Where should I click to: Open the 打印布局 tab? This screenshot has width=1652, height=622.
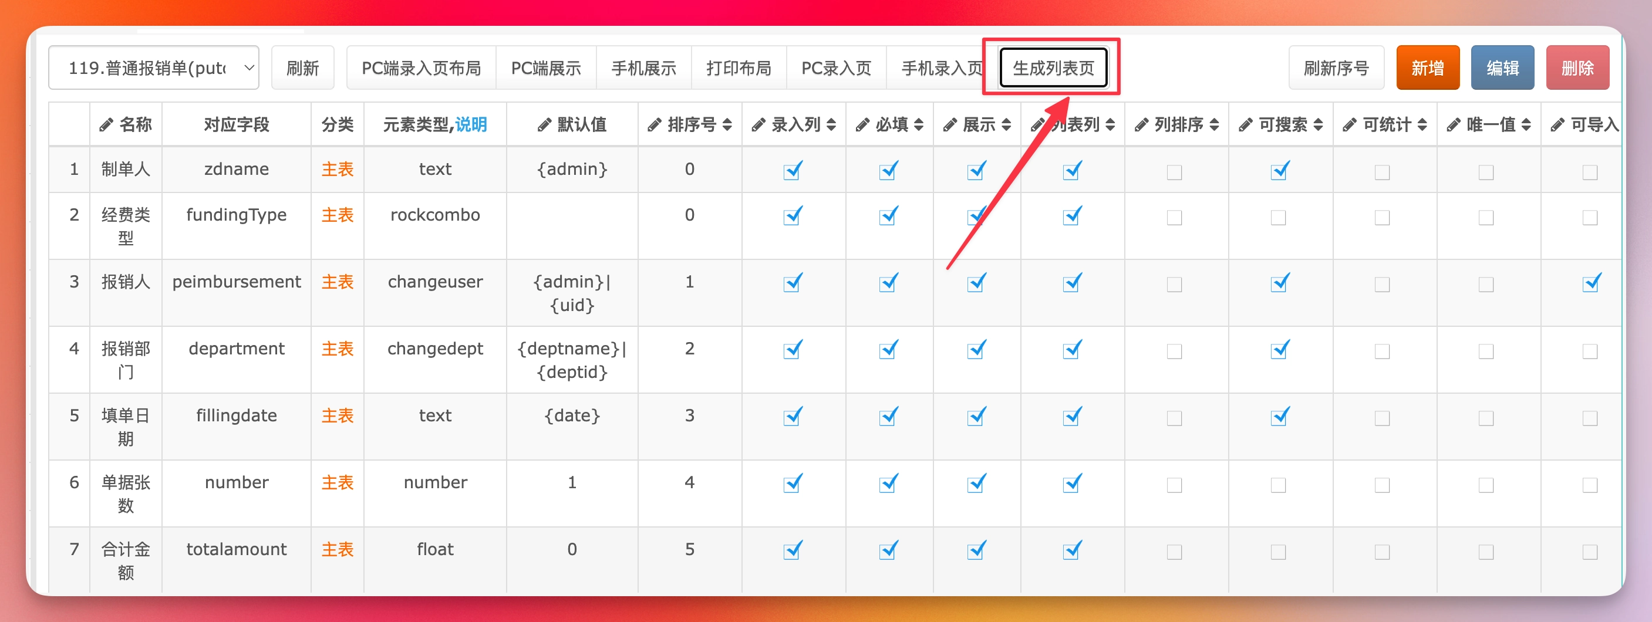point(739,68)
